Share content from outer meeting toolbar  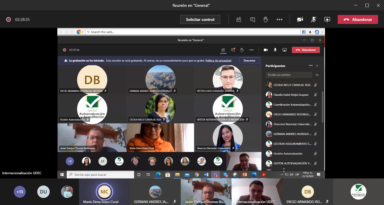tap(327, 19)
